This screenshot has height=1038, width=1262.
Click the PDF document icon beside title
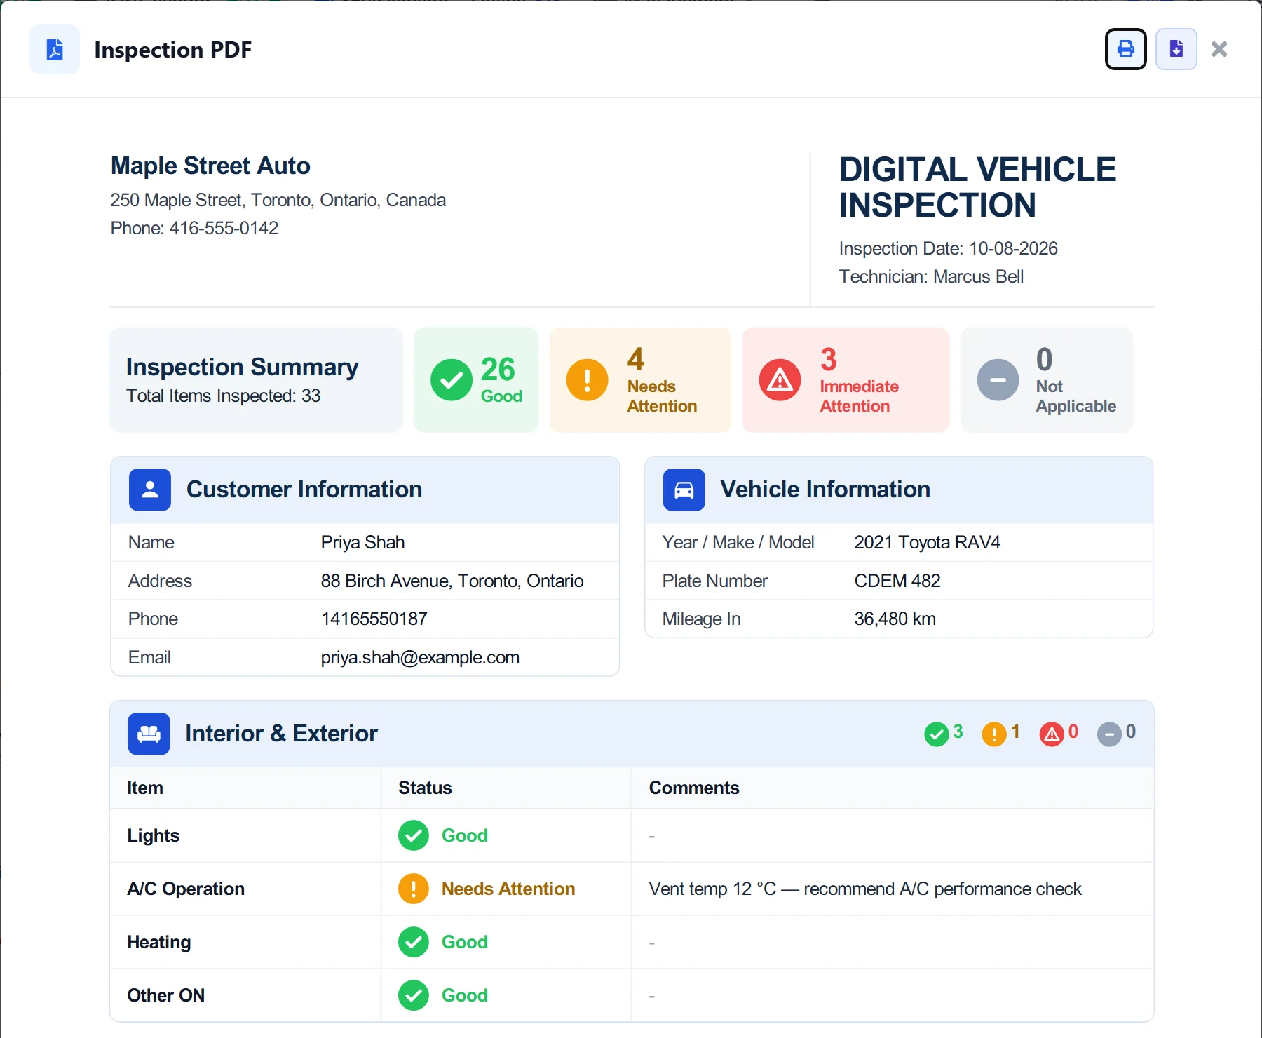point(55,49)
